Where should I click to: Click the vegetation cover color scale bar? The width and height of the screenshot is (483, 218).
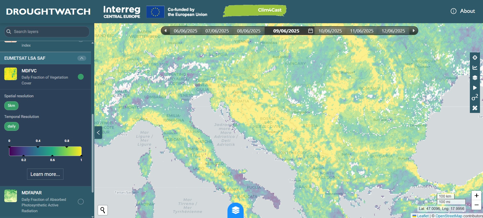45,151
